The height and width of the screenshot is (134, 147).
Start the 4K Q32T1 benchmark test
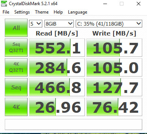point(16,67)
